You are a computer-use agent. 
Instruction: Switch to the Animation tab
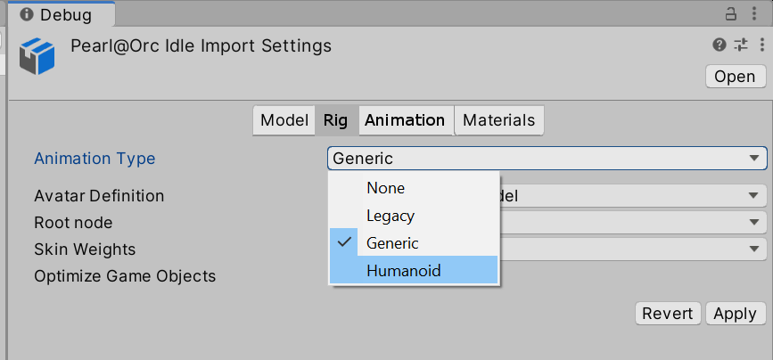pyautogui.click(x=405, y=120)
